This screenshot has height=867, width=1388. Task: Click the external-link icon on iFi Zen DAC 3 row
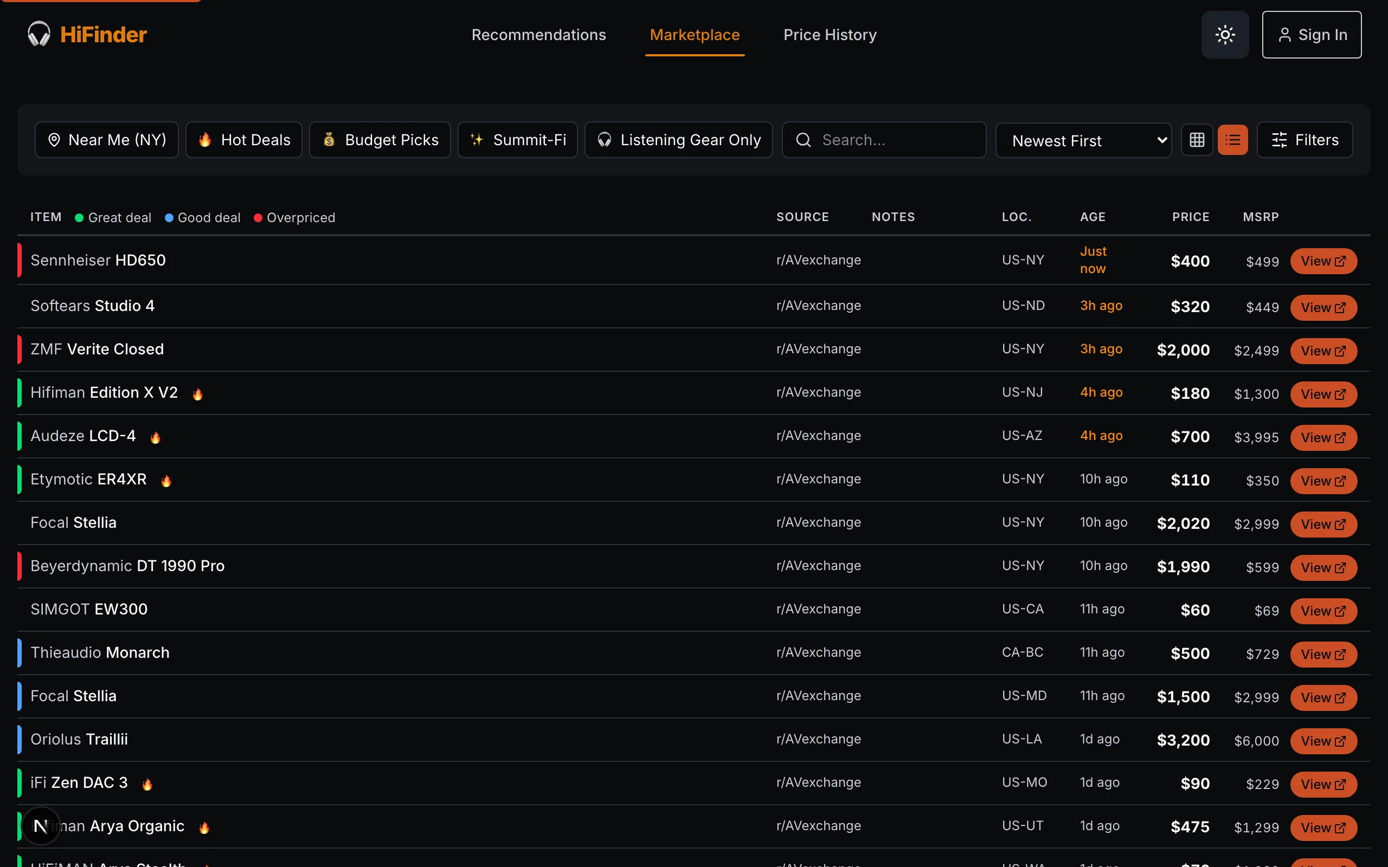(1340, 785)
